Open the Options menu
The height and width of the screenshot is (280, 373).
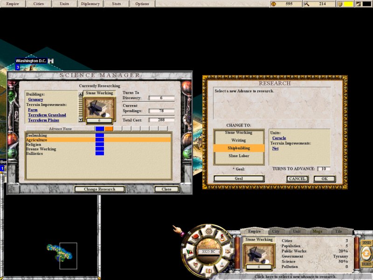point(142,4)
